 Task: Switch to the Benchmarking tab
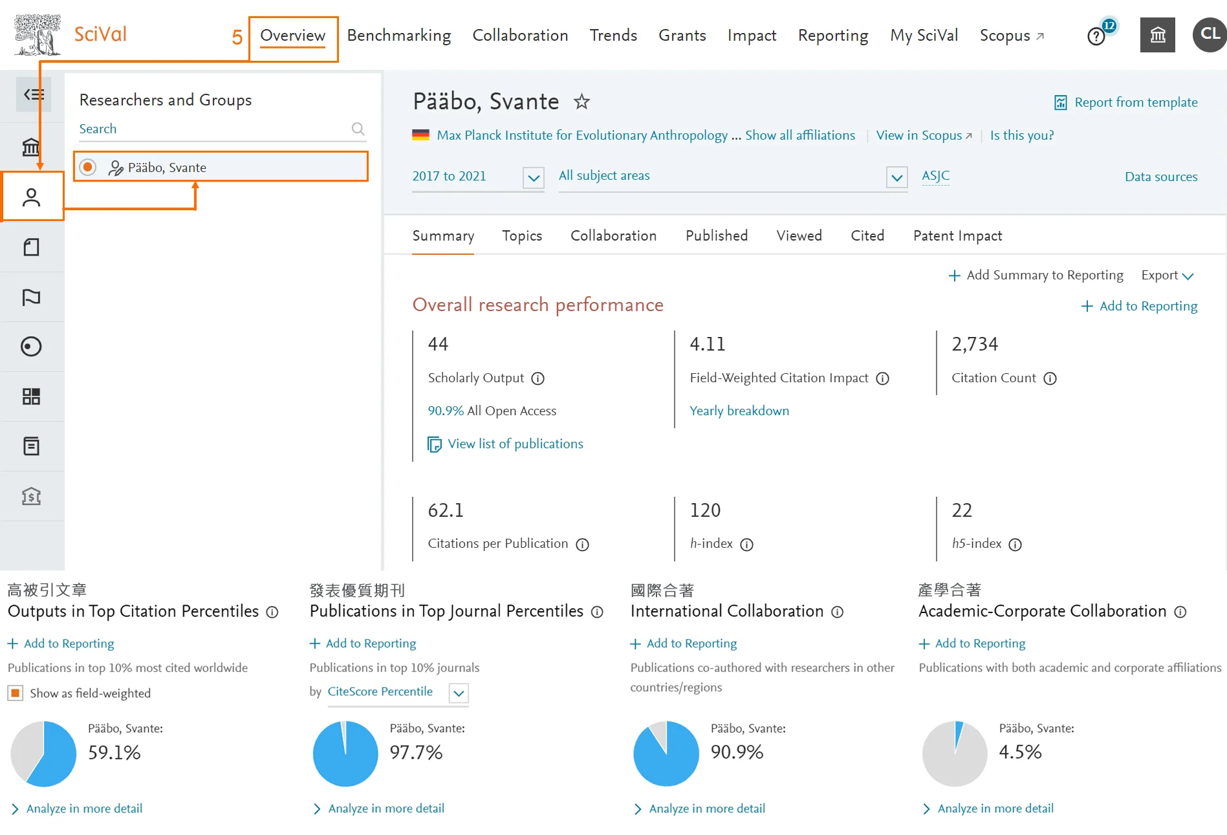(398, 36)
